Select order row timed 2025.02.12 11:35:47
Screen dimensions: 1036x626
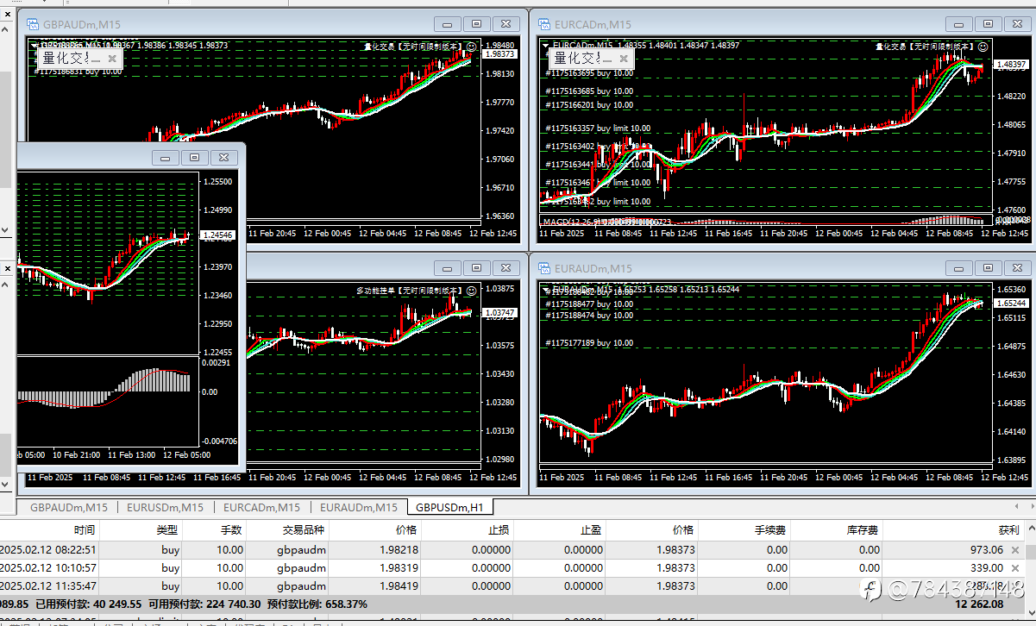[513, 586]
